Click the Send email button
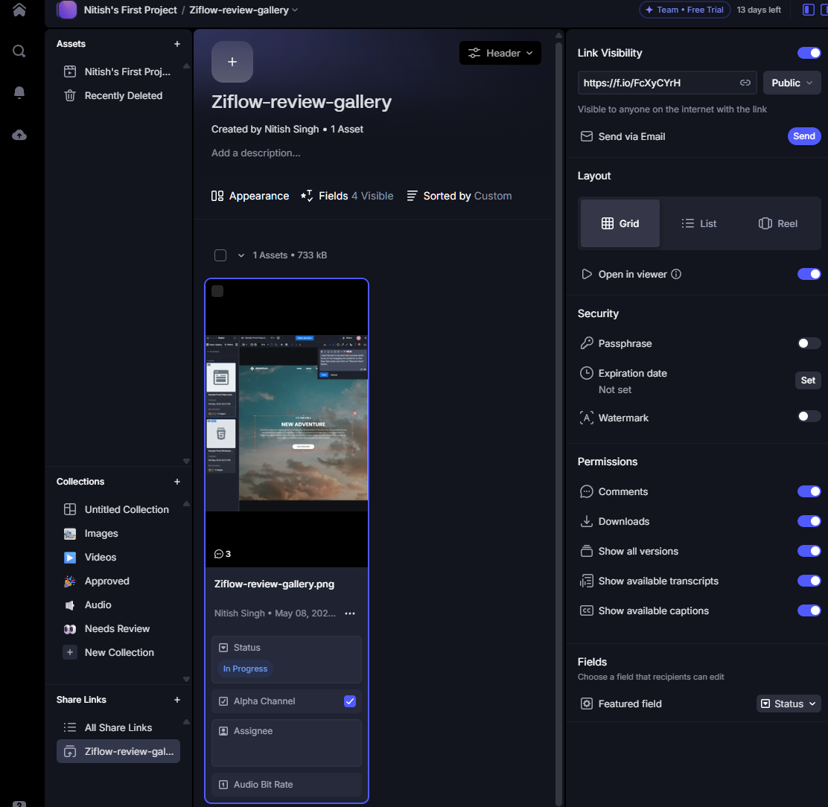This screenshot has width=828, height=807. [803, 136]
